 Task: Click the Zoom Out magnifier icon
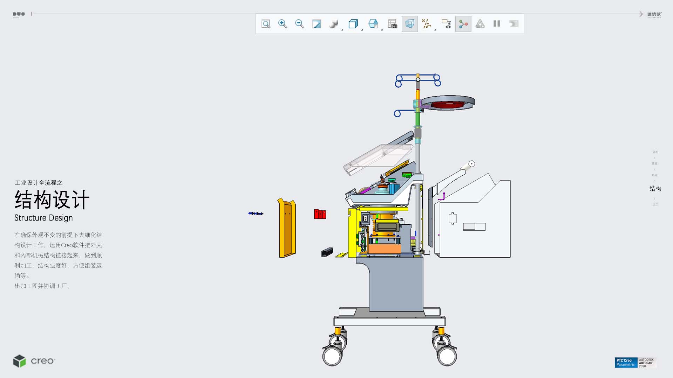[299, 24]
